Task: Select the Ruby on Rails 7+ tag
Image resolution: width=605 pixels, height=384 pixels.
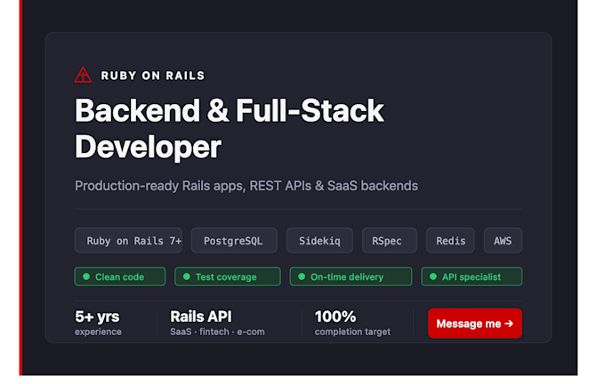Action: tap(128, 241)
